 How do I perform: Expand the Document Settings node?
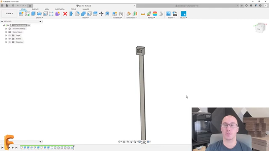pos(6,29)
